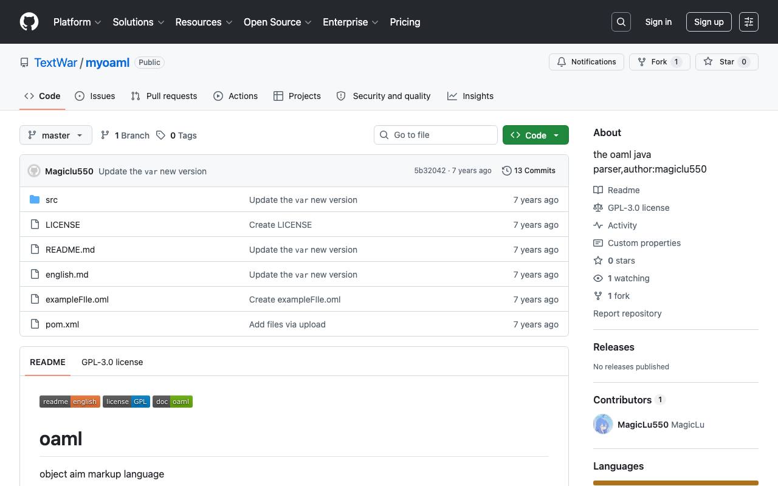The height and width of the screenshot is (486, 778).
Task: Click the Languages color bar
Action: point(676,483)
